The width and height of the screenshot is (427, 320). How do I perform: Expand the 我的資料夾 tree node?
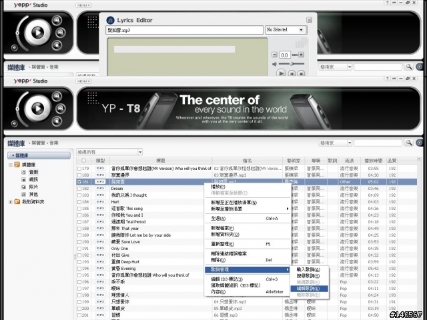(11, 202)
